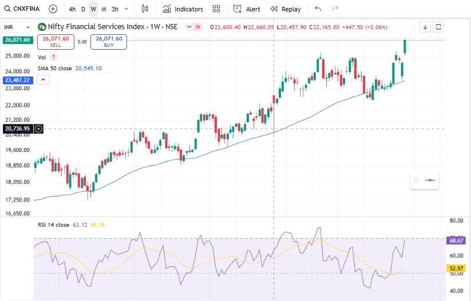The height and width of the screenshot is (301, 471).
Task: Collapse the indicator legend with chevron
Action: [43, 80]
